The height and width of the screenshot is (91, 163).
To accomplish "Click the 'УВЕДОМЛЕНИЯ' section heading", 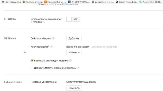I will click(x=13, y=82).
